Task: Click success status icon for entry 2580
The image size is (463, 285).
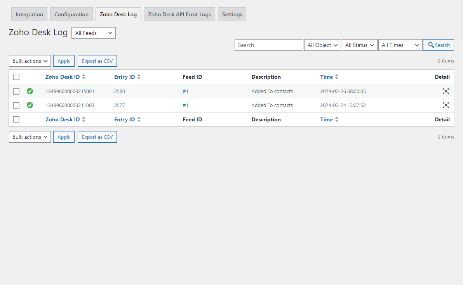Action: click(x=30, y=91)
